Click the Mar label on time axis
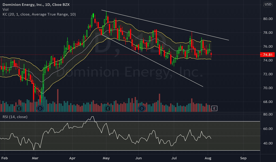The image size is (276, 162). [x=35, y=158]
